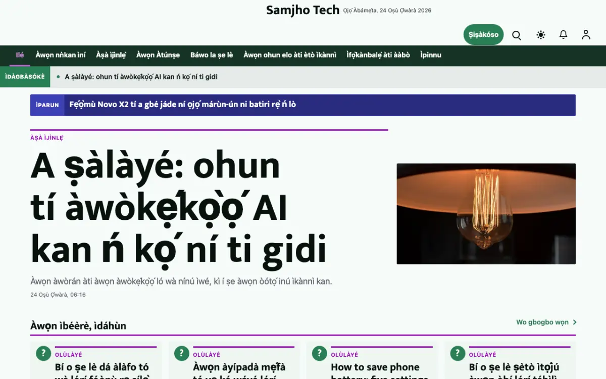Viewport: 606px width, 379px height.
Task: Open the Báwo la ṣe lè section
Action: click(x=212, y=55)
